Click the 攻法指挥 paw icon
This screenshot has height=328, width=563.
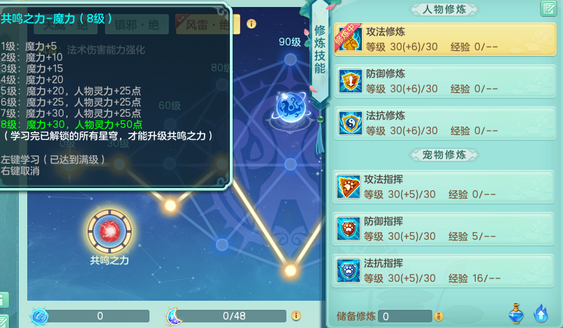pyautogui.click(x=349, y=187)
